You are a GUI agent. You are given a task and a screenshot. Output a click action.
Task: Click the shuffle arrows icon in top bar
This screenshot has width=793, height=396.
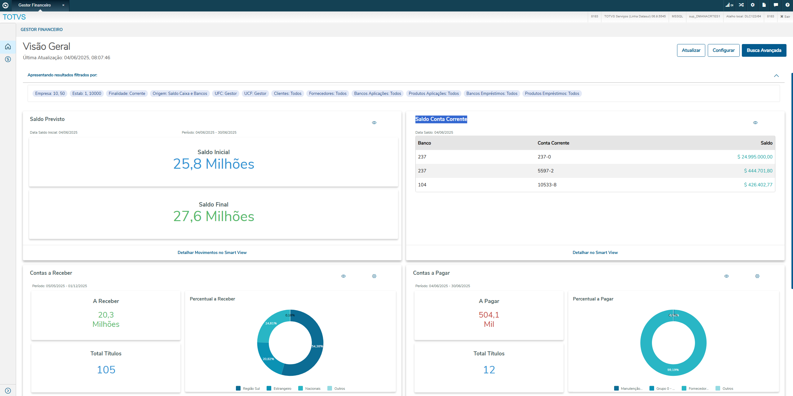click(x=741, y=5)
